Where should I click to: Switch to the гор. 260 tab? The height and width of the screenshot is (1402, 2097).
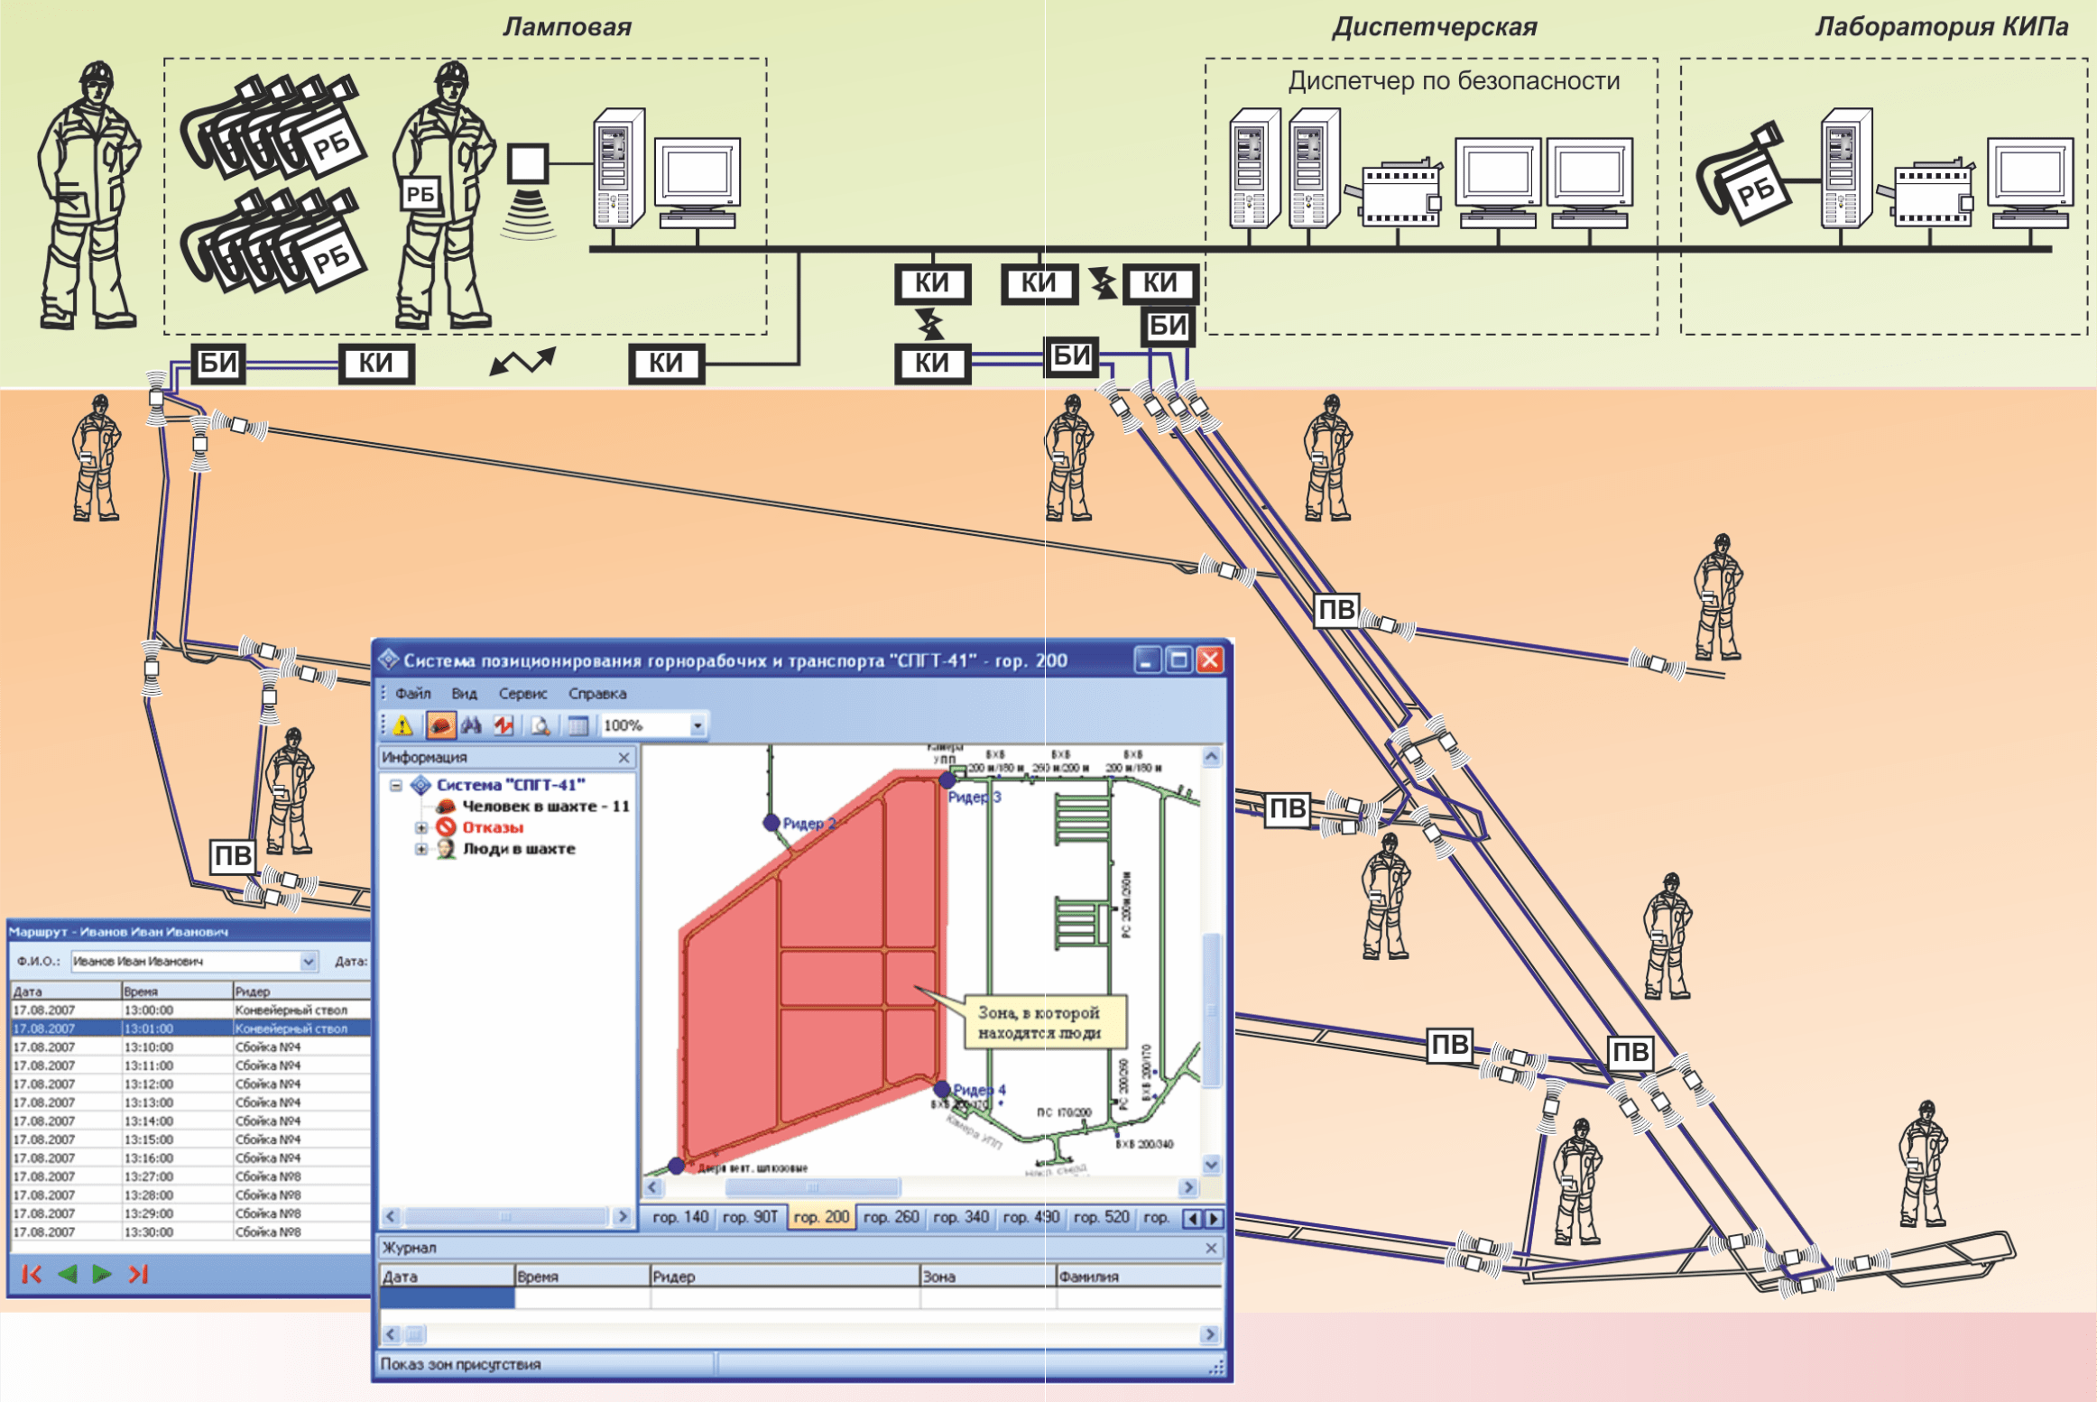[891, 1217]
